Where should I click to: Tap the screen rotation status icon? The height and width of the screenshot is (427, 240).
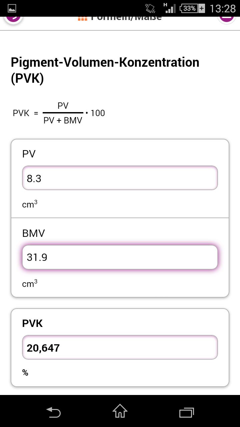coord(150,8)
